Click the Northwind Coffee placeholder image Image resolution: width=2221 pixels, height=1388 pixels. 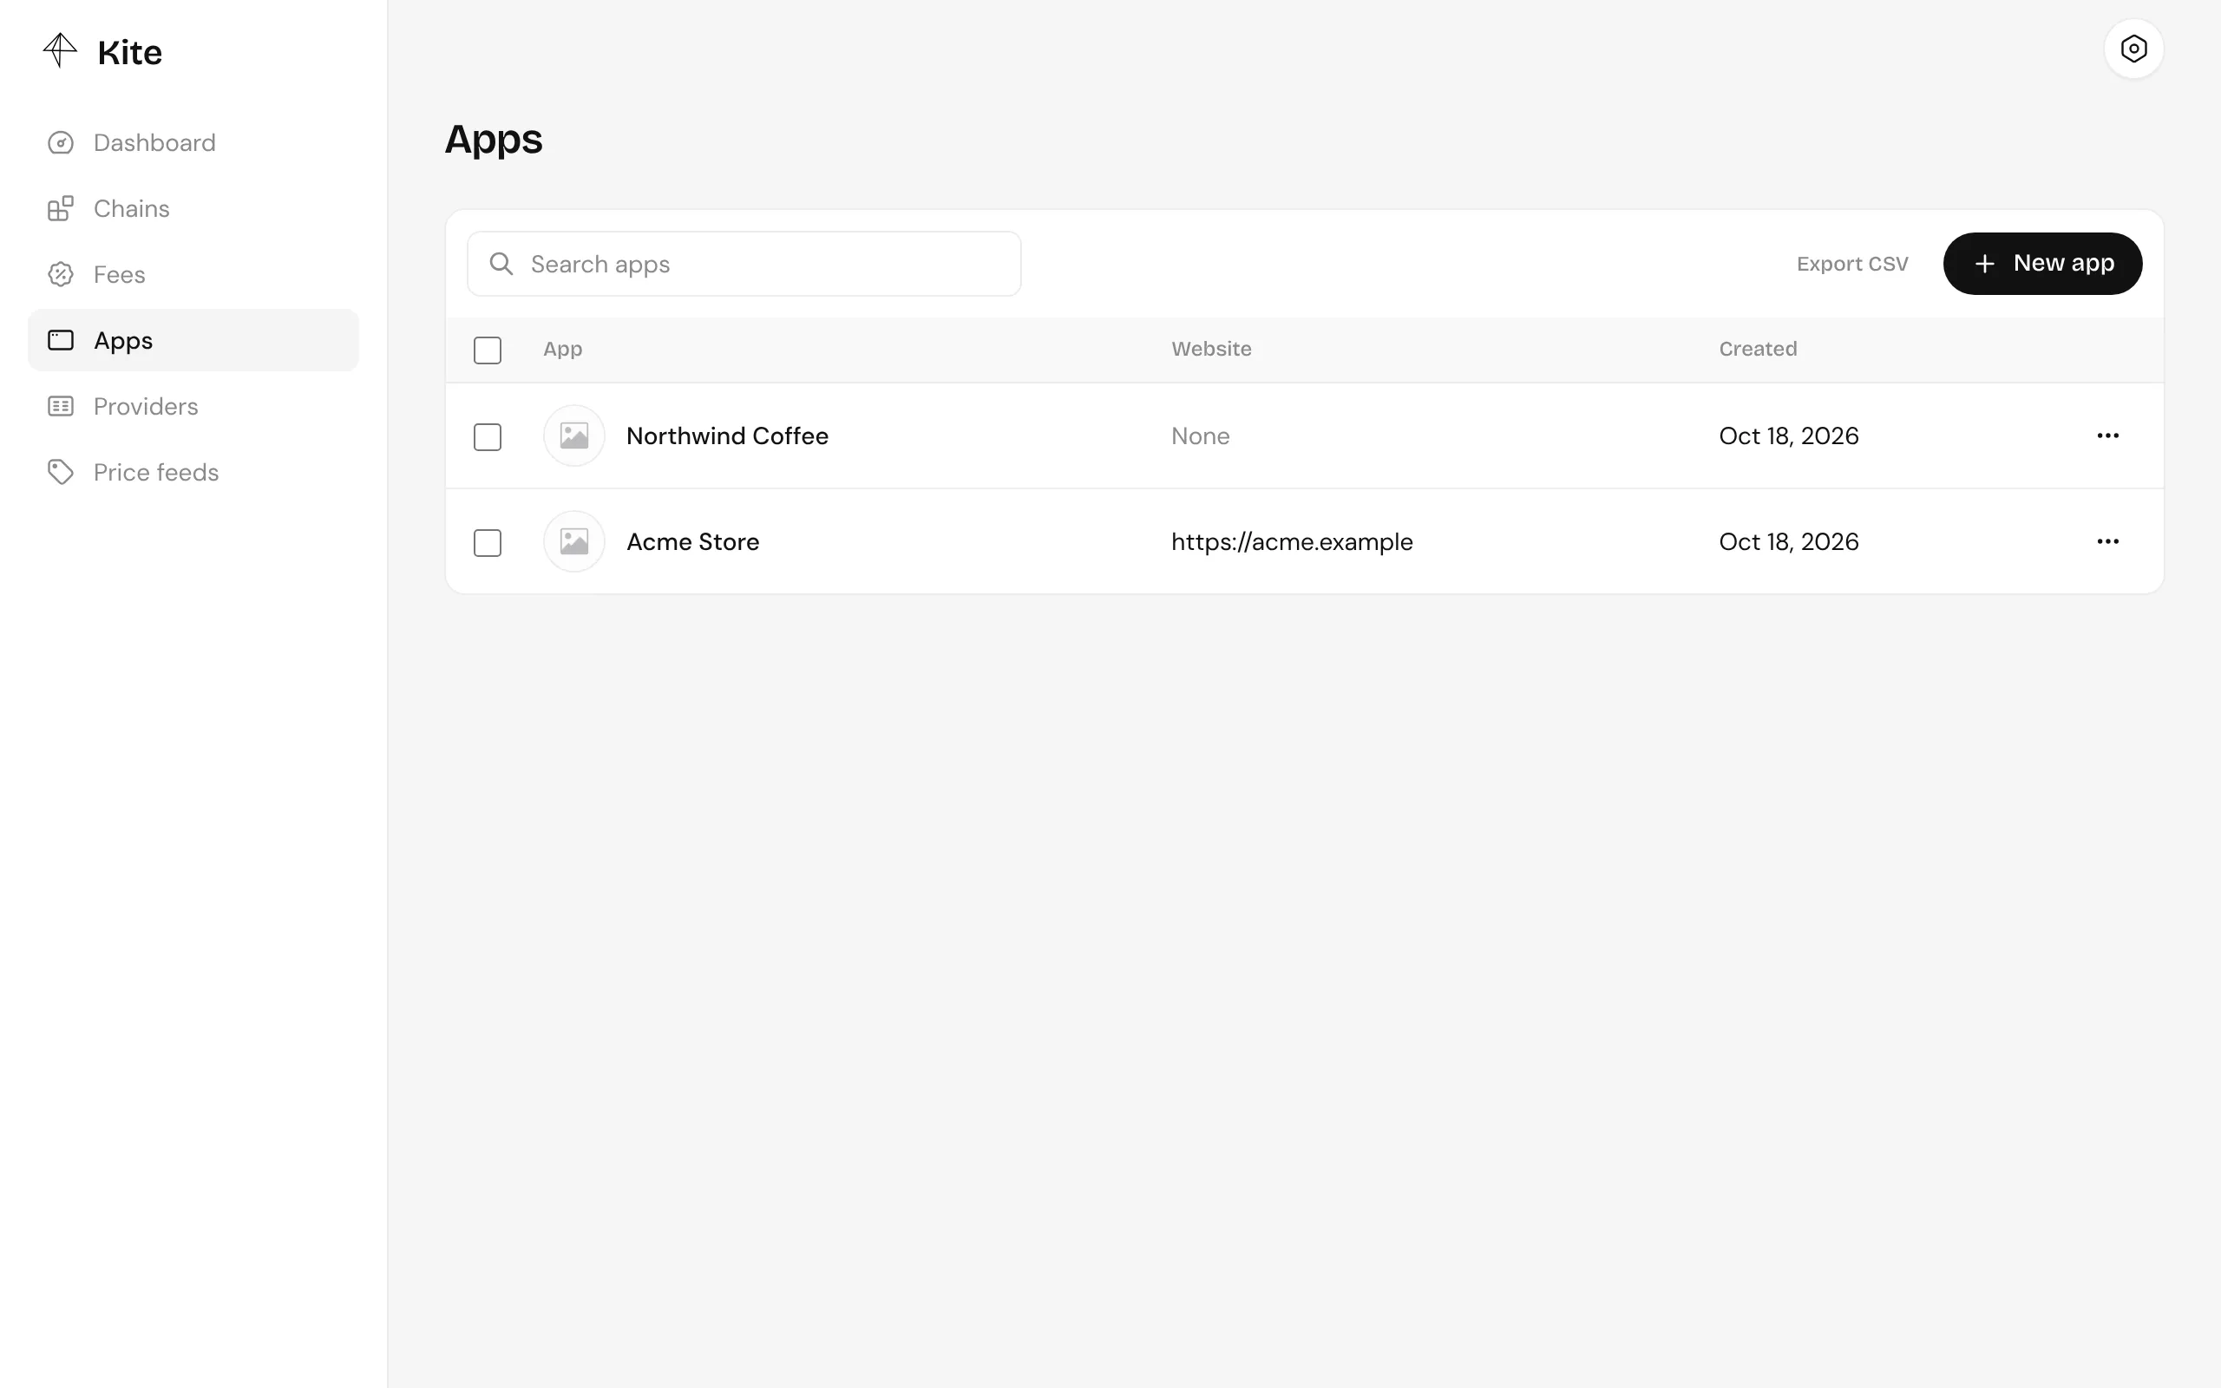click(x=574, y=436)
